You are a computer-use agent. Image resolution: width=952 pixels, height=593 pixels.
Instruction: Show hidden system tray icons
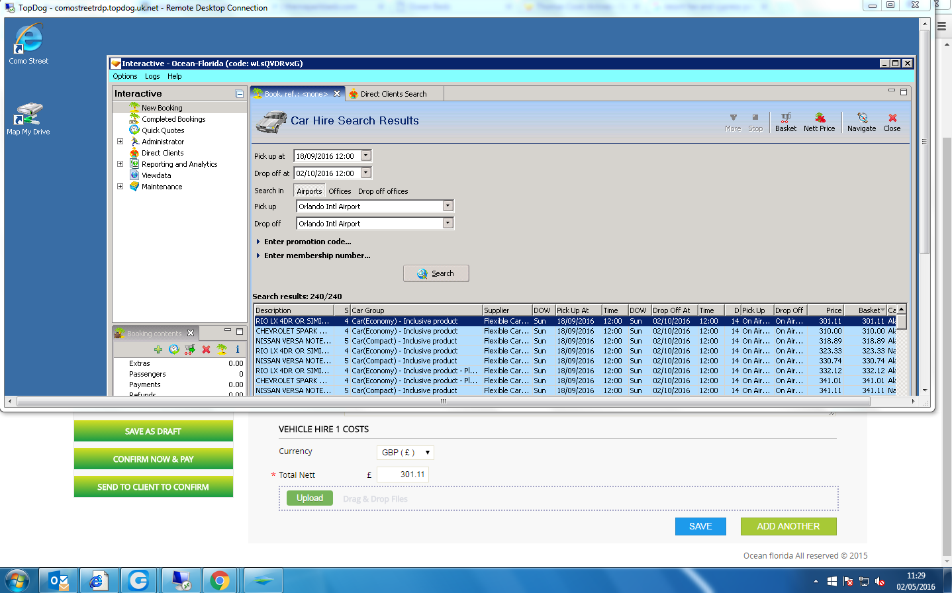pyautogui.click(x=816, y=582)
